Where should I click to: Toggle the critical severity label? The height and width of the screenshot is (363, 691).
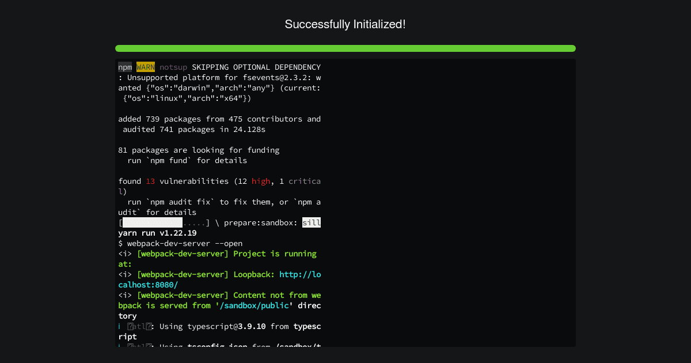(305, 181)
